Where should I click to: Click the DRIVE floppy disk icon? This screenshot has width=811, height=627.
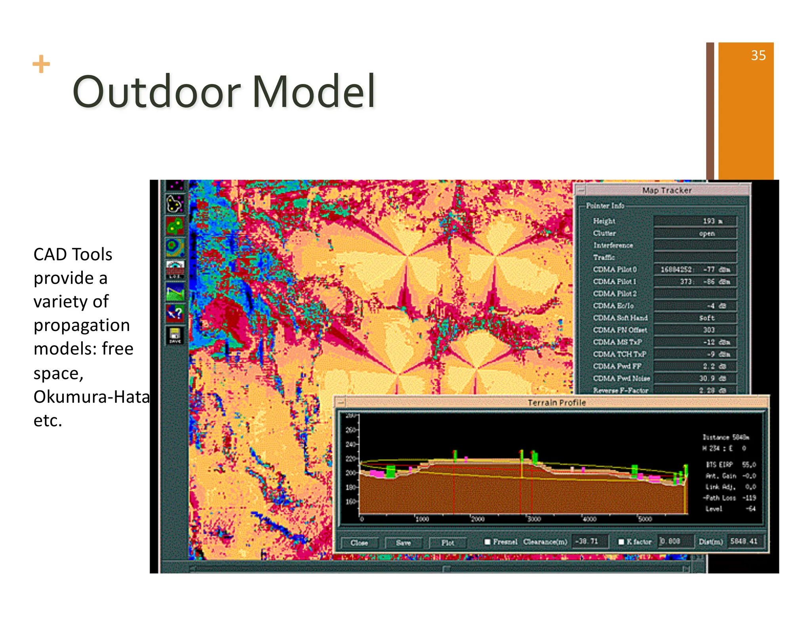tap(175, 335)
